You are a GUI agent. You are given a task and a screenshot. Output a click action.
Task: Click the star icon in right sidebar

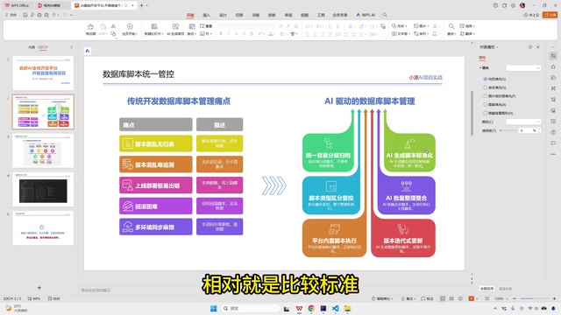(x=553, y=66)
